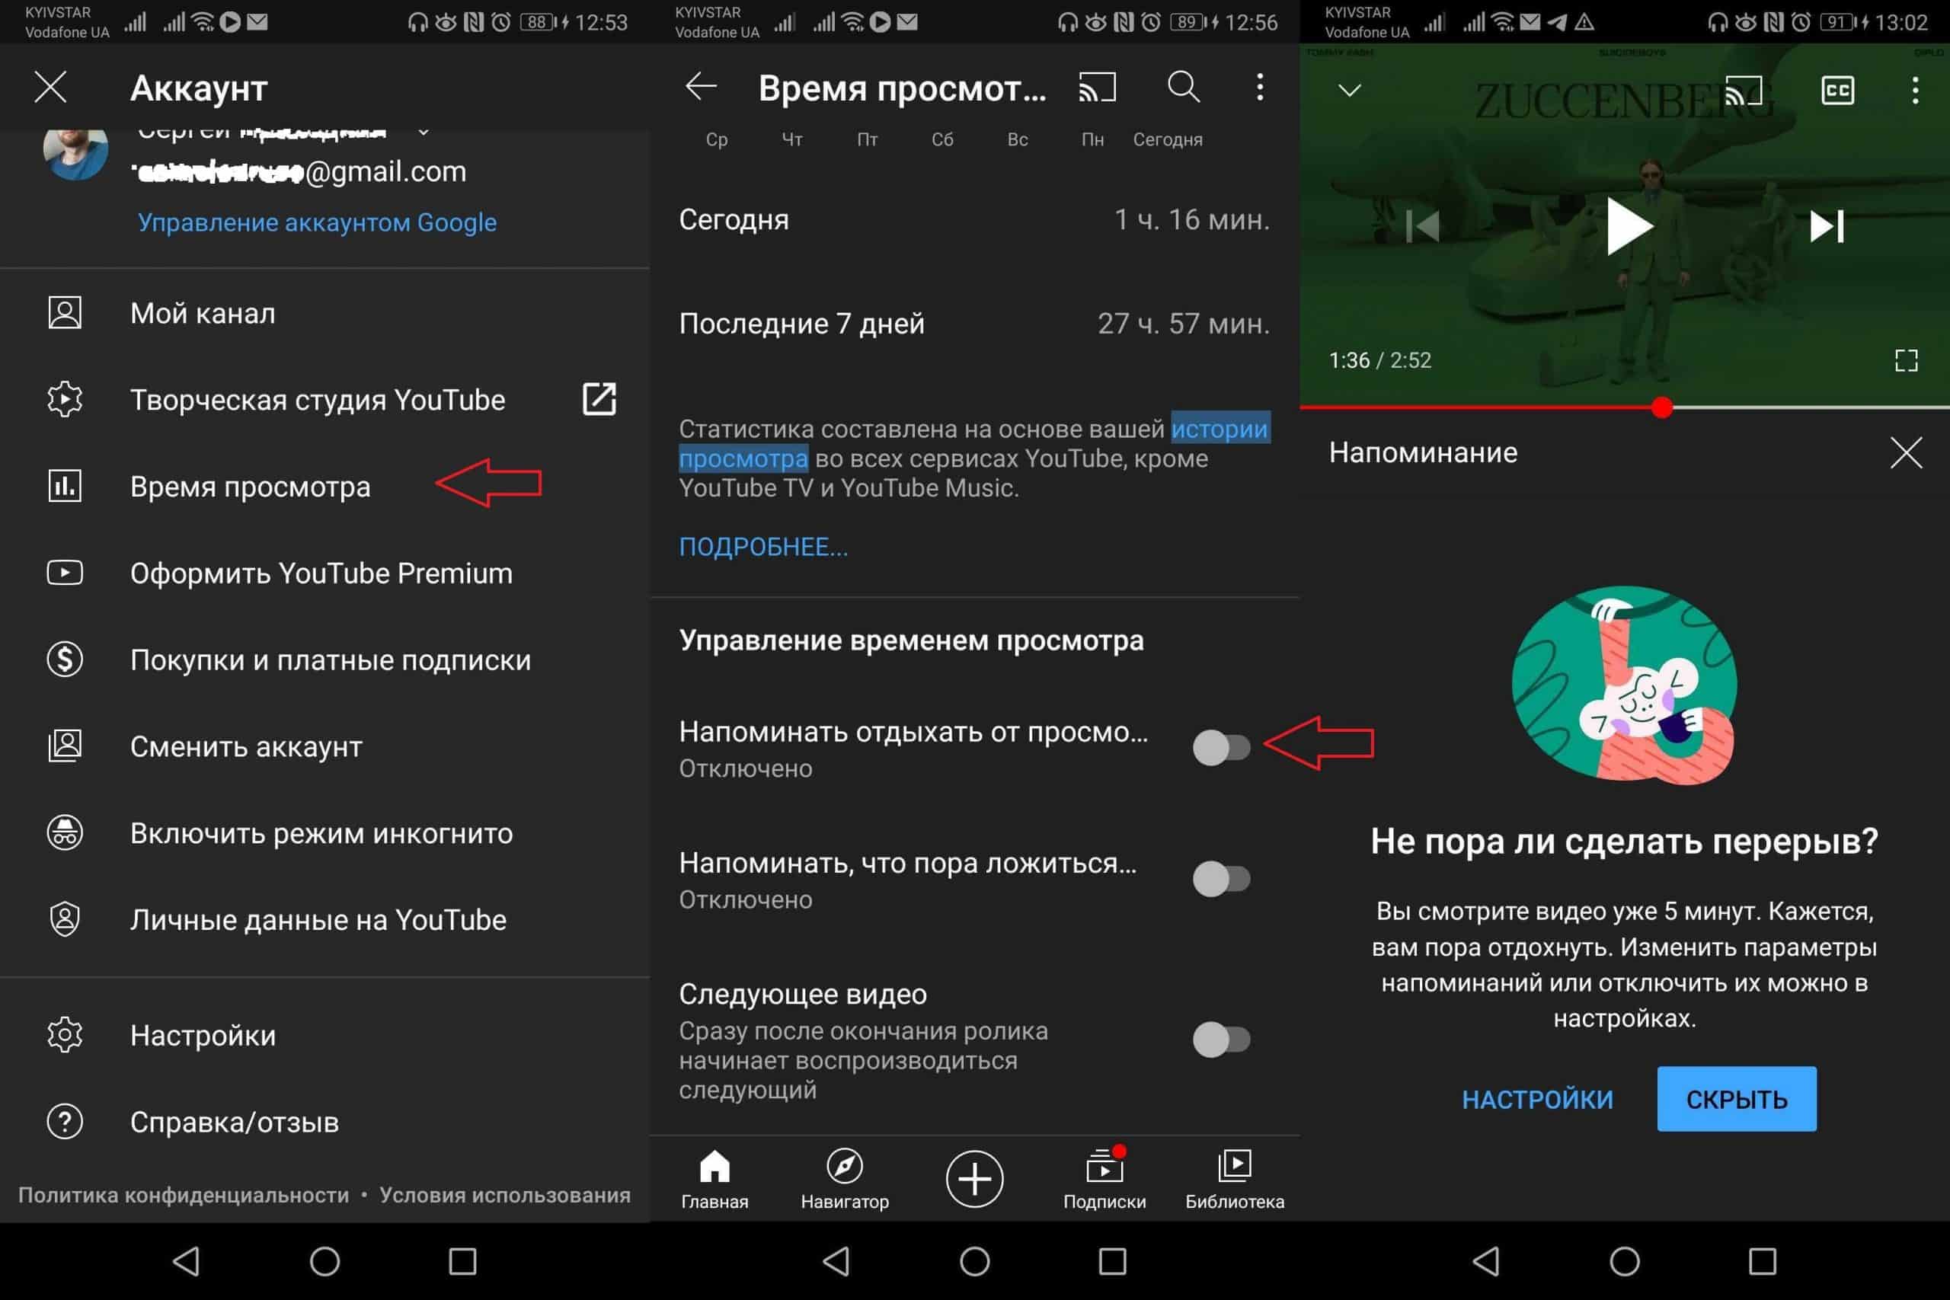Tap the gear icon for Настройки

(65, 1035)
